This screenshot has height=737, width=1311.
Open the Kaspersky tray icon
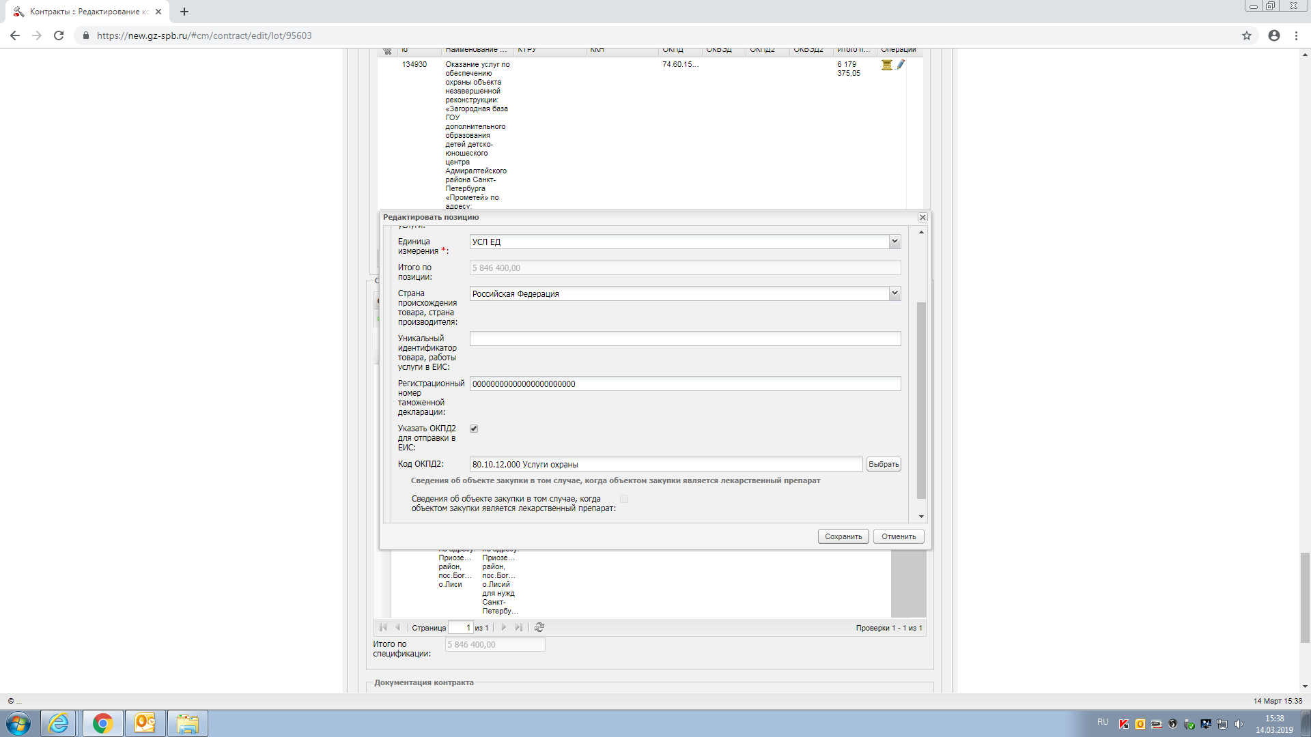[1123, 724]
